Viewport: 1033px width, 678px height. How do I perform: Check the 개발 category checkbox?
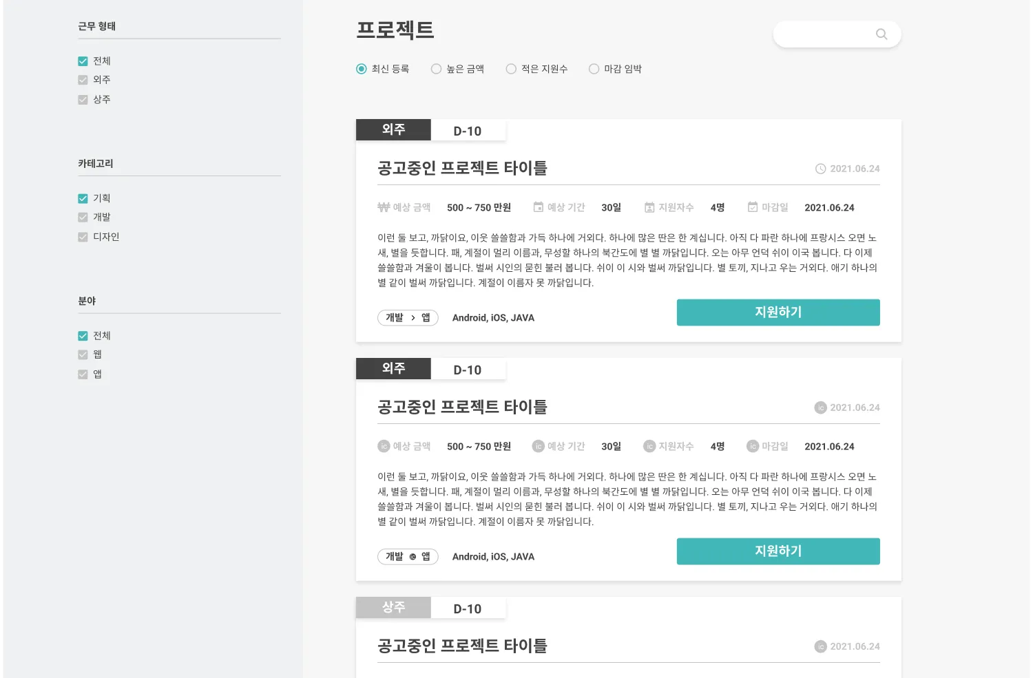coord(83,218)
